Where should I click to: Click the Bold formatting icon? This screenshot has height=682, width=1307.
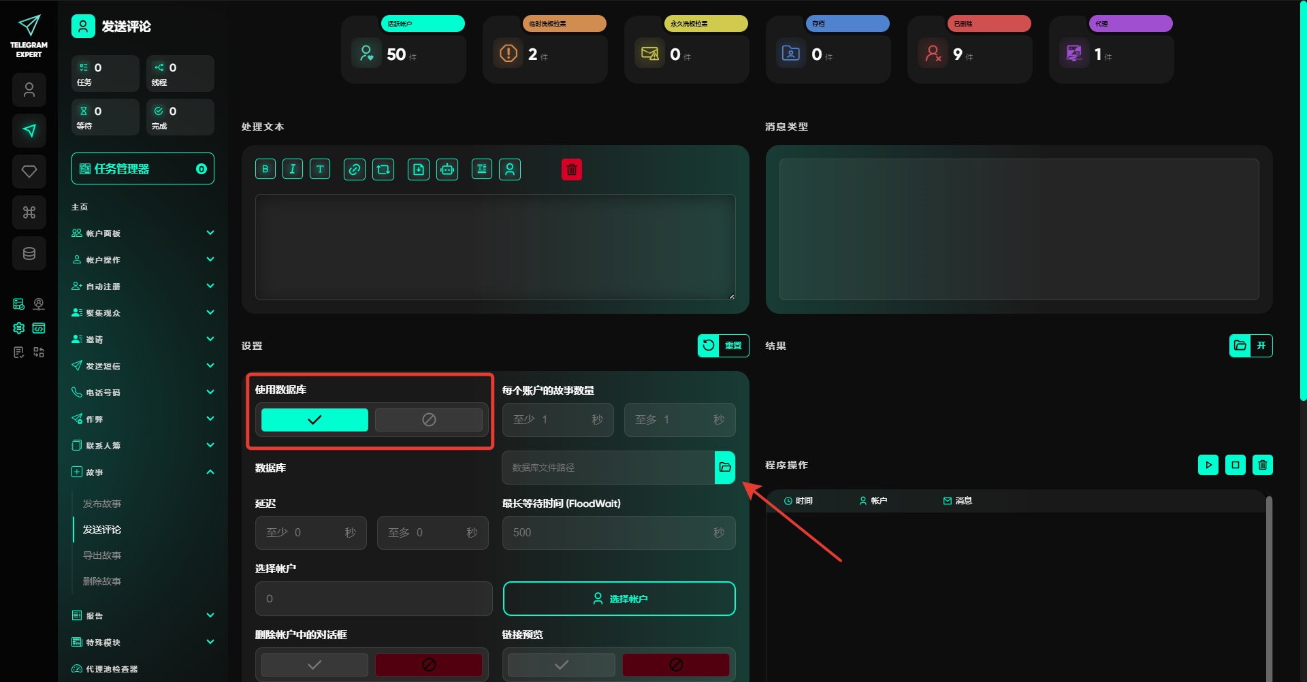click(265, 169)
